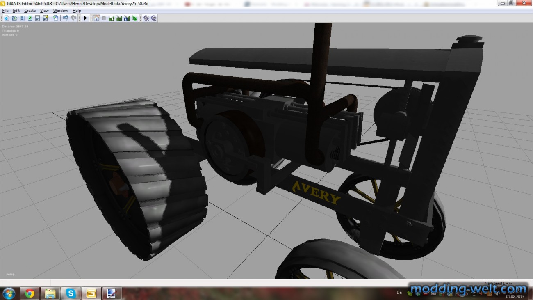
Task: Save the scene with floppy disk icon
Action: 37,18
